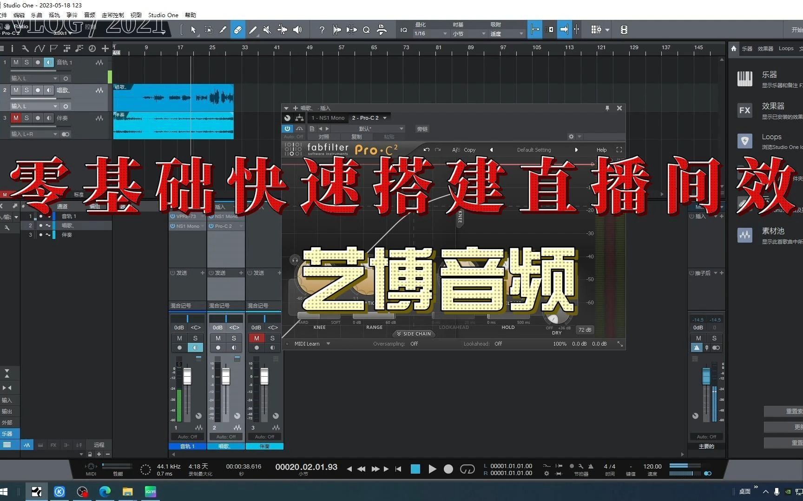The image size is (803, 501).
Task: Toggle plugin power (activate) button
Action: tap(287, 128)
